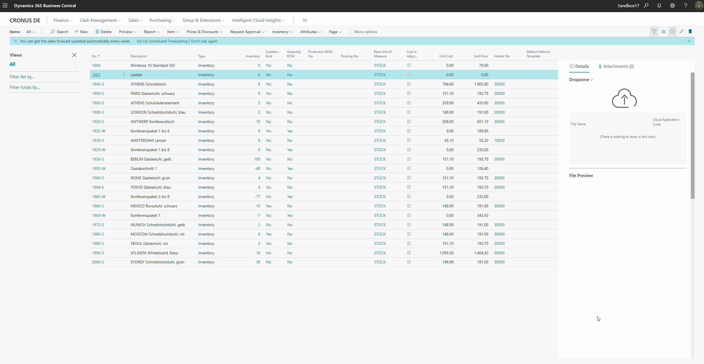Viewport: 704px width, 364px height.
Task: Click item number 1001 Ladder row
Action: (323, 74)
